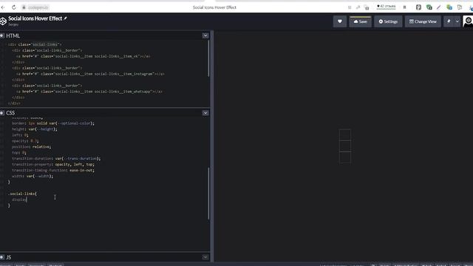Click the 42 reviews browser badge
Image resolution: width=473 pixels, height=266 pixels.
(x=386, y=7)
